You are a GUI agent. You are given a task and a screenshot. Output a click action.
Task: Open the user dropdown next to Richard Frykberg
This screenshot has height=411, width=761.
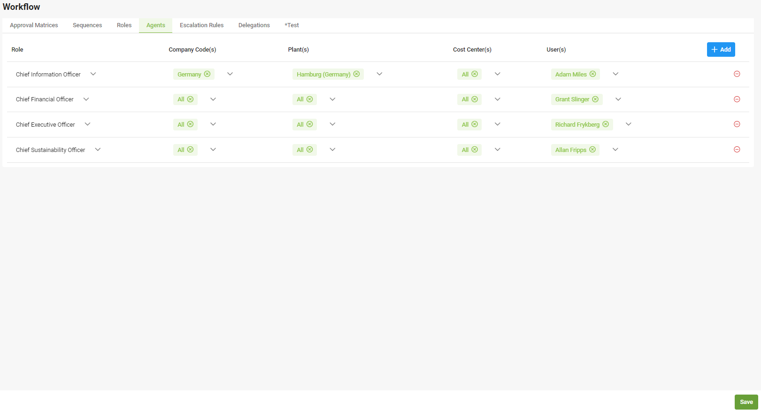628,124
